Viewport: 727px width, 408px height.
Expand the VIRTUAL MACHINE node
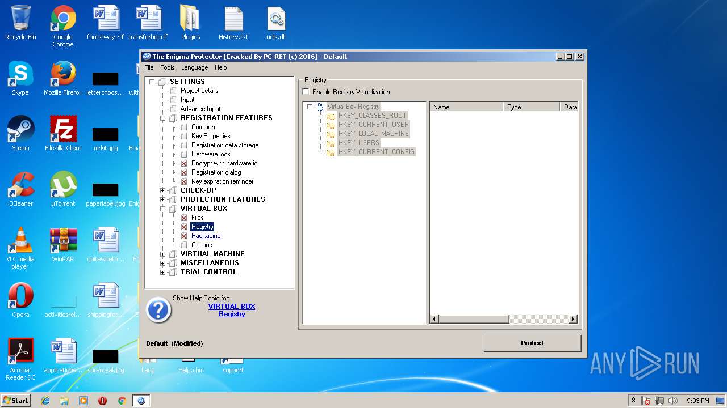[163, 254]
